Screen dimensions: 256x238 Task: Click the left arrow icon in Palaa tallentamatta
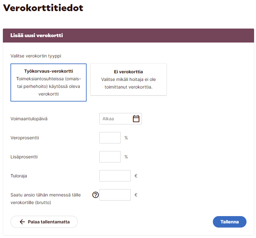click(22, 222)
